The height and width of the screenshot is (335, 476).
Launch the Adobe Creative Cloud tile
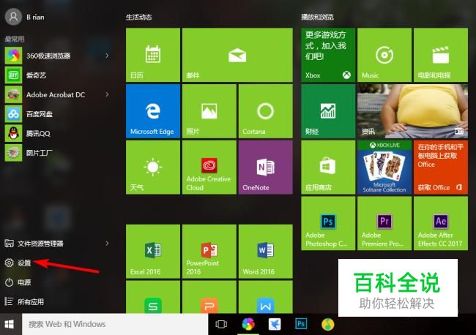pyautogui.click(x=209, y=167)
